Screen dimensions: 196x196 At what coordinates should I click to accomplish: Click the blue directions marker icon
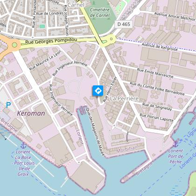pos(98,91)
